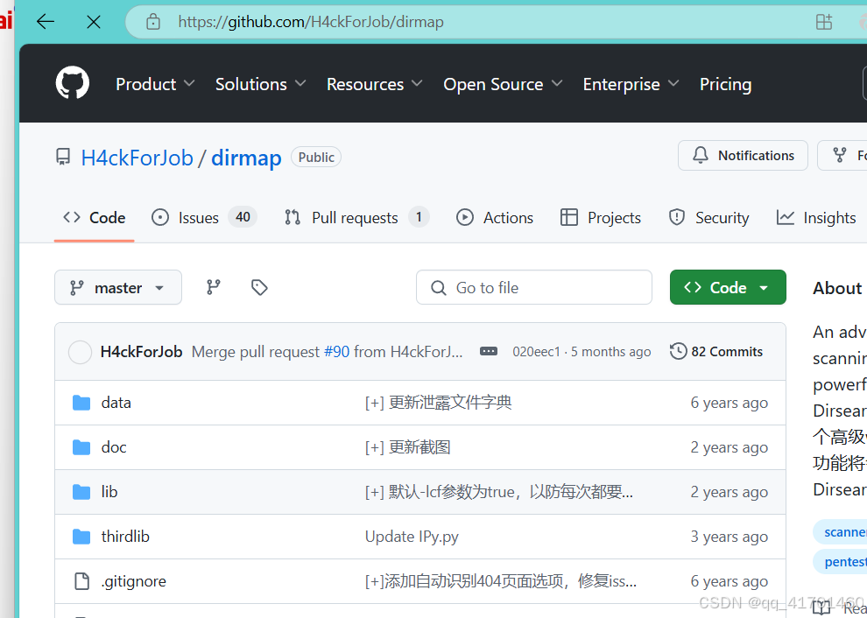The width and height of the screenshot is (867, 618).
Task: Click the padlock site info icon
Action: [x=152, y=22]
